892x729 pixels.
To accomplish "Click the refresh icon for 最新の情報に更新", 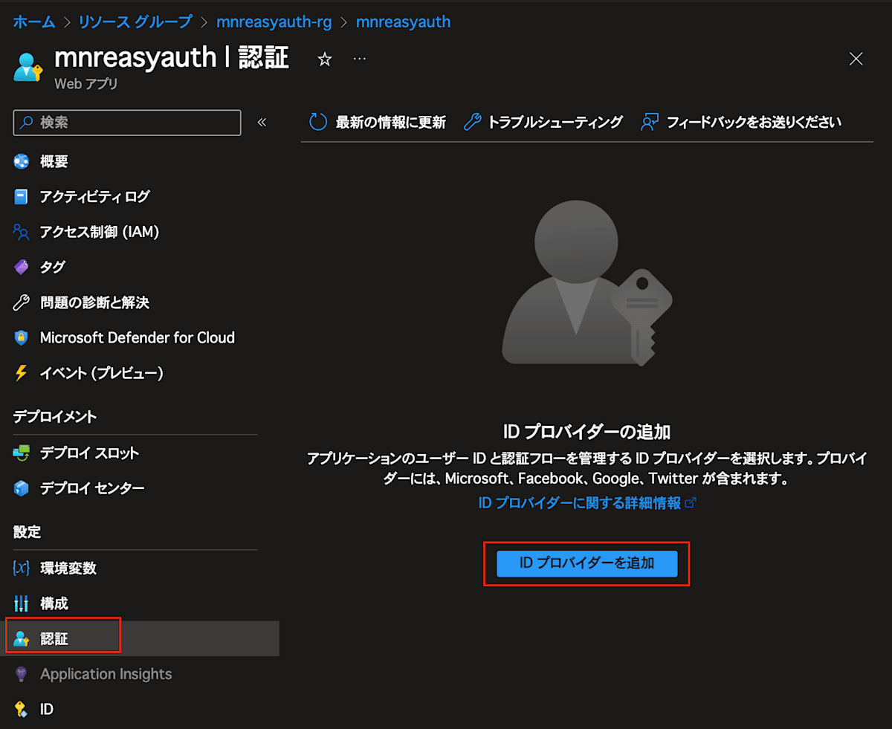I will point(318,123).
